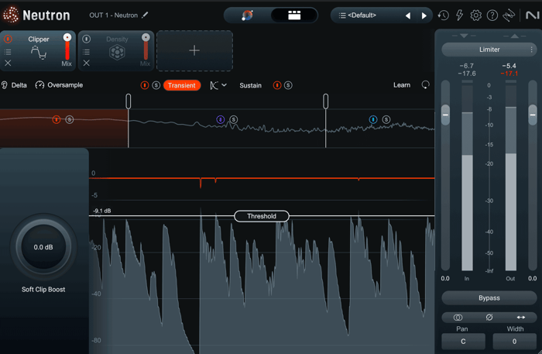
Task: Toggle high band blue power button
Action: 373,119
